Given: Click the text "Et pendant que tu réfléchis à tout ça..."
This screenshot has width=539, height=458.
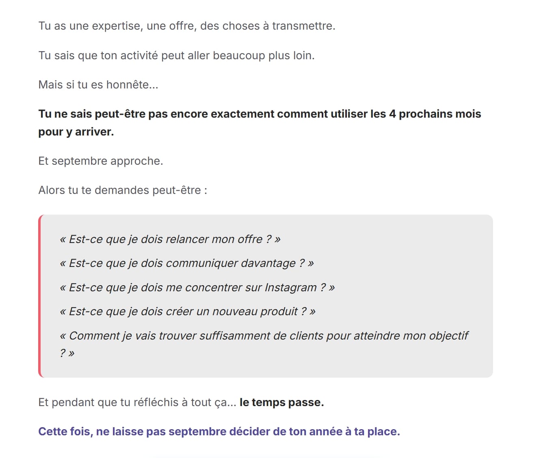Looking at the screenshot, I should [x=137, y=402].
